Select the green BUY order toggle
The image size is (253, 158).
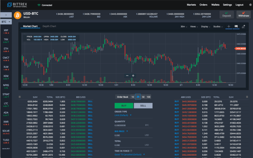pos(124,106)
